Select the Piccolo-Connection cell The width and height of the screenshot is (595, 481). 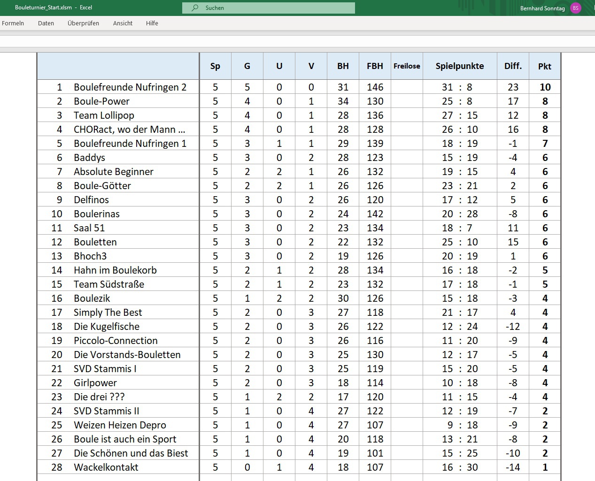(x=116, y=341)
